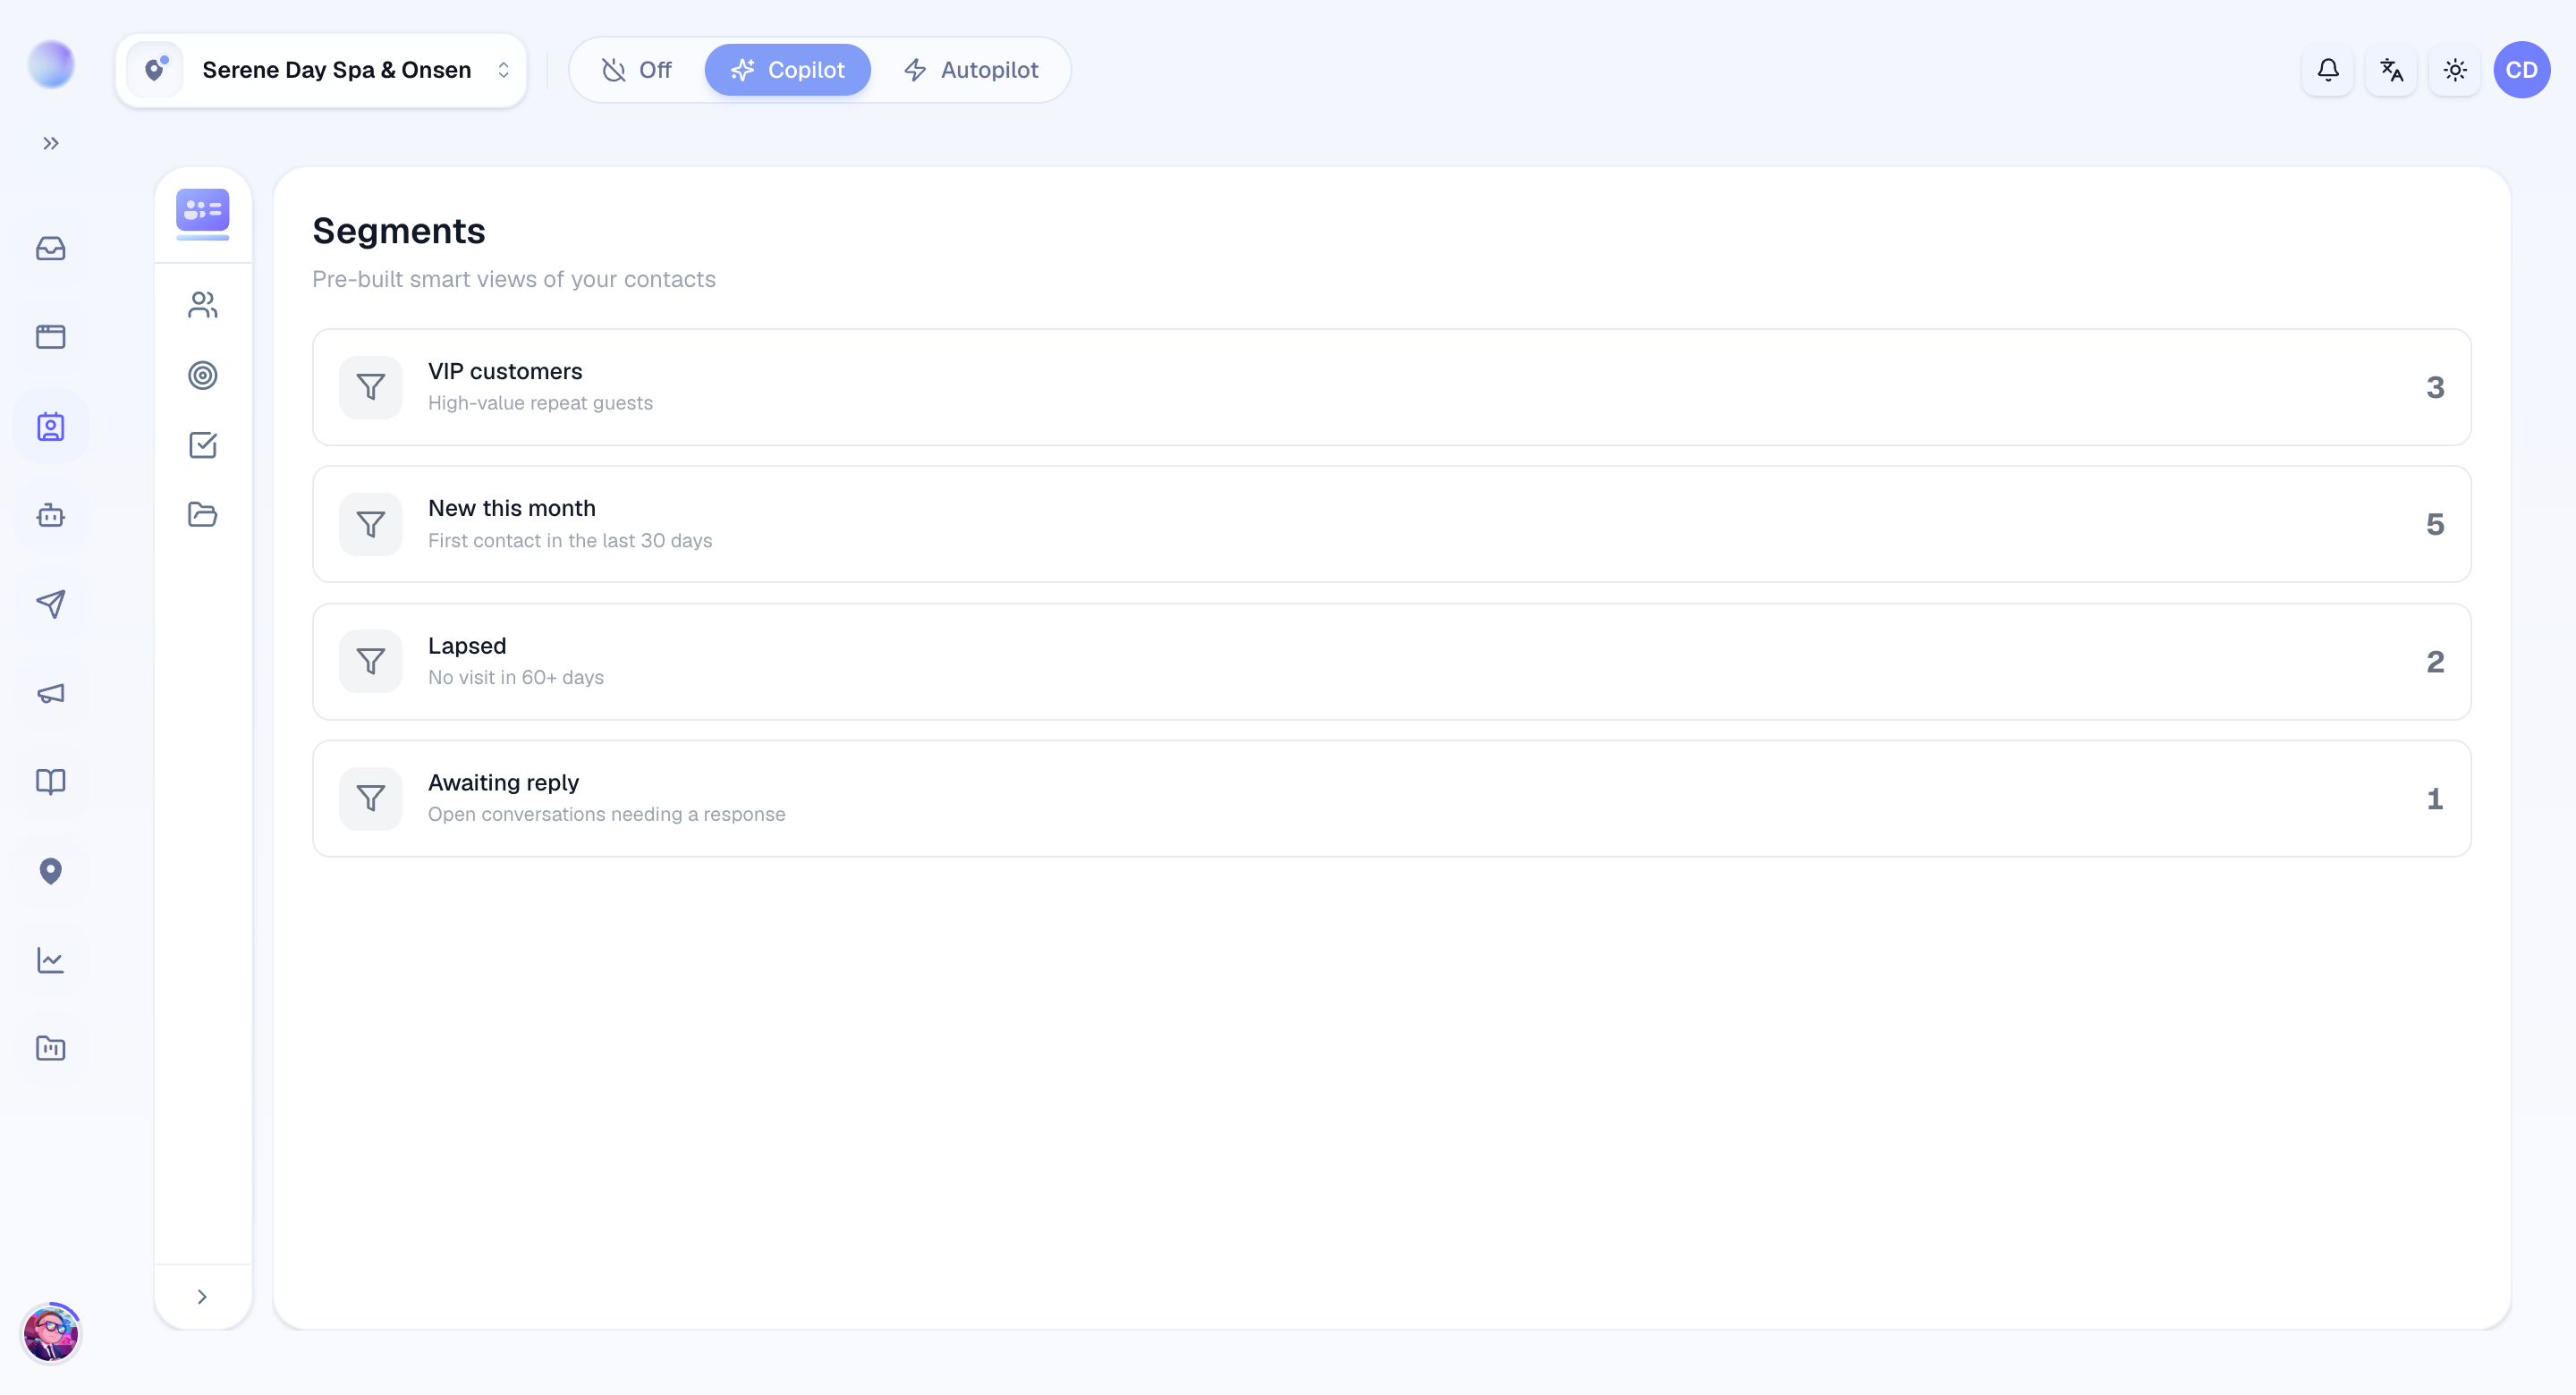Open the people contacts icon in secondary sidebar
2576x1395 pixels.
(x=203, y=305)
